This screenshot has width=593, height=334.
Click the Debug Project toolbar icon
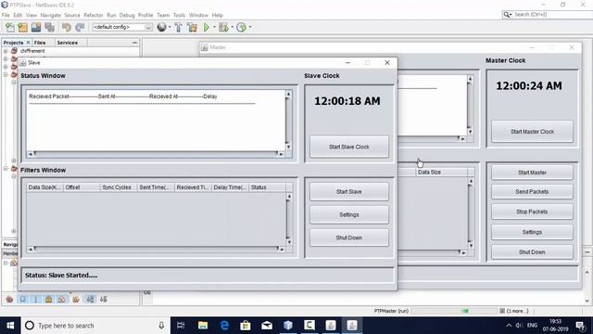click(x=223, y=27)
